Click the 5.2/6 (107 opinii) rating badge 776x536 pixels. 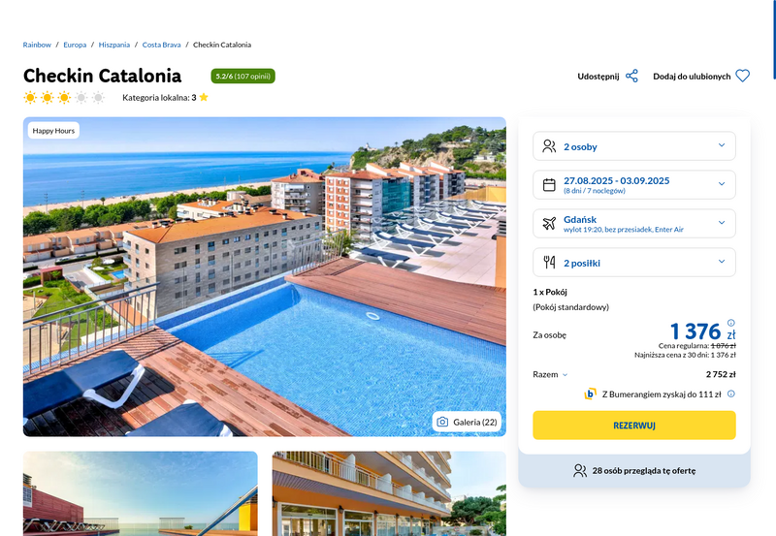(243, 77)
